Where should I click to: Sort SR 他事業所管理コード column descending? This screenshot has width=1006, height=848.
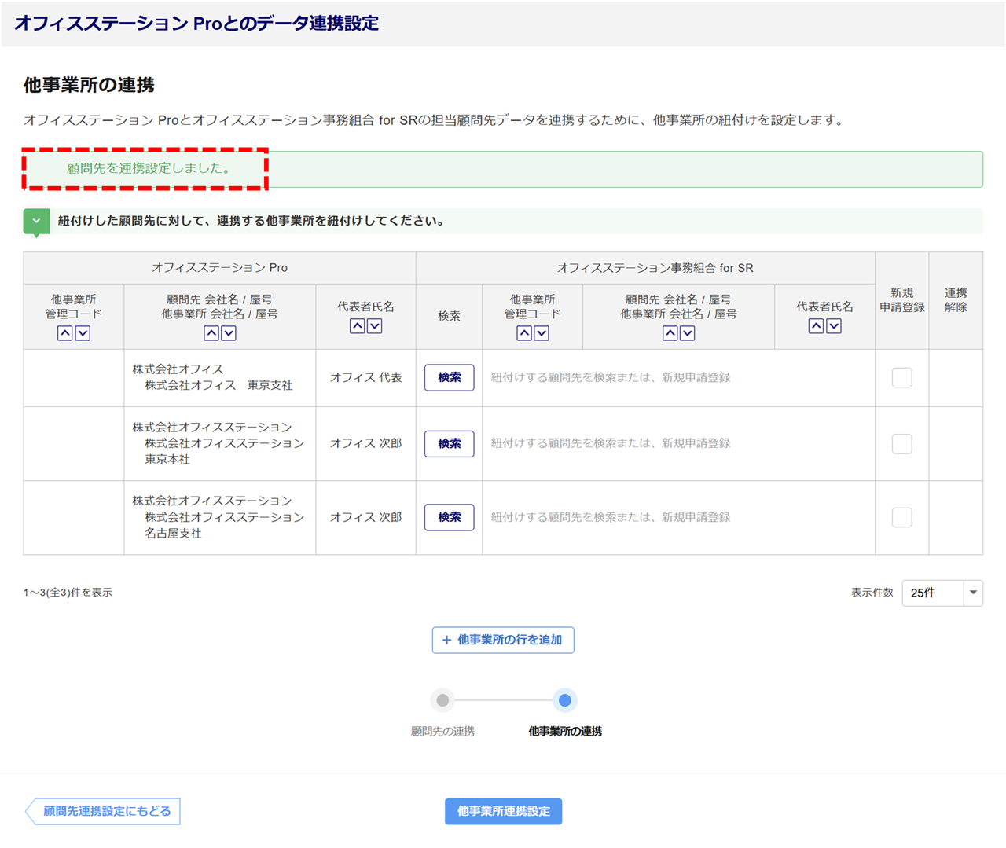point(542,333)
